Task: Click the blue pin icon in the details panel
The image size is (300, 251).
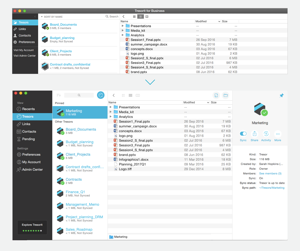Action: [282, 96]
